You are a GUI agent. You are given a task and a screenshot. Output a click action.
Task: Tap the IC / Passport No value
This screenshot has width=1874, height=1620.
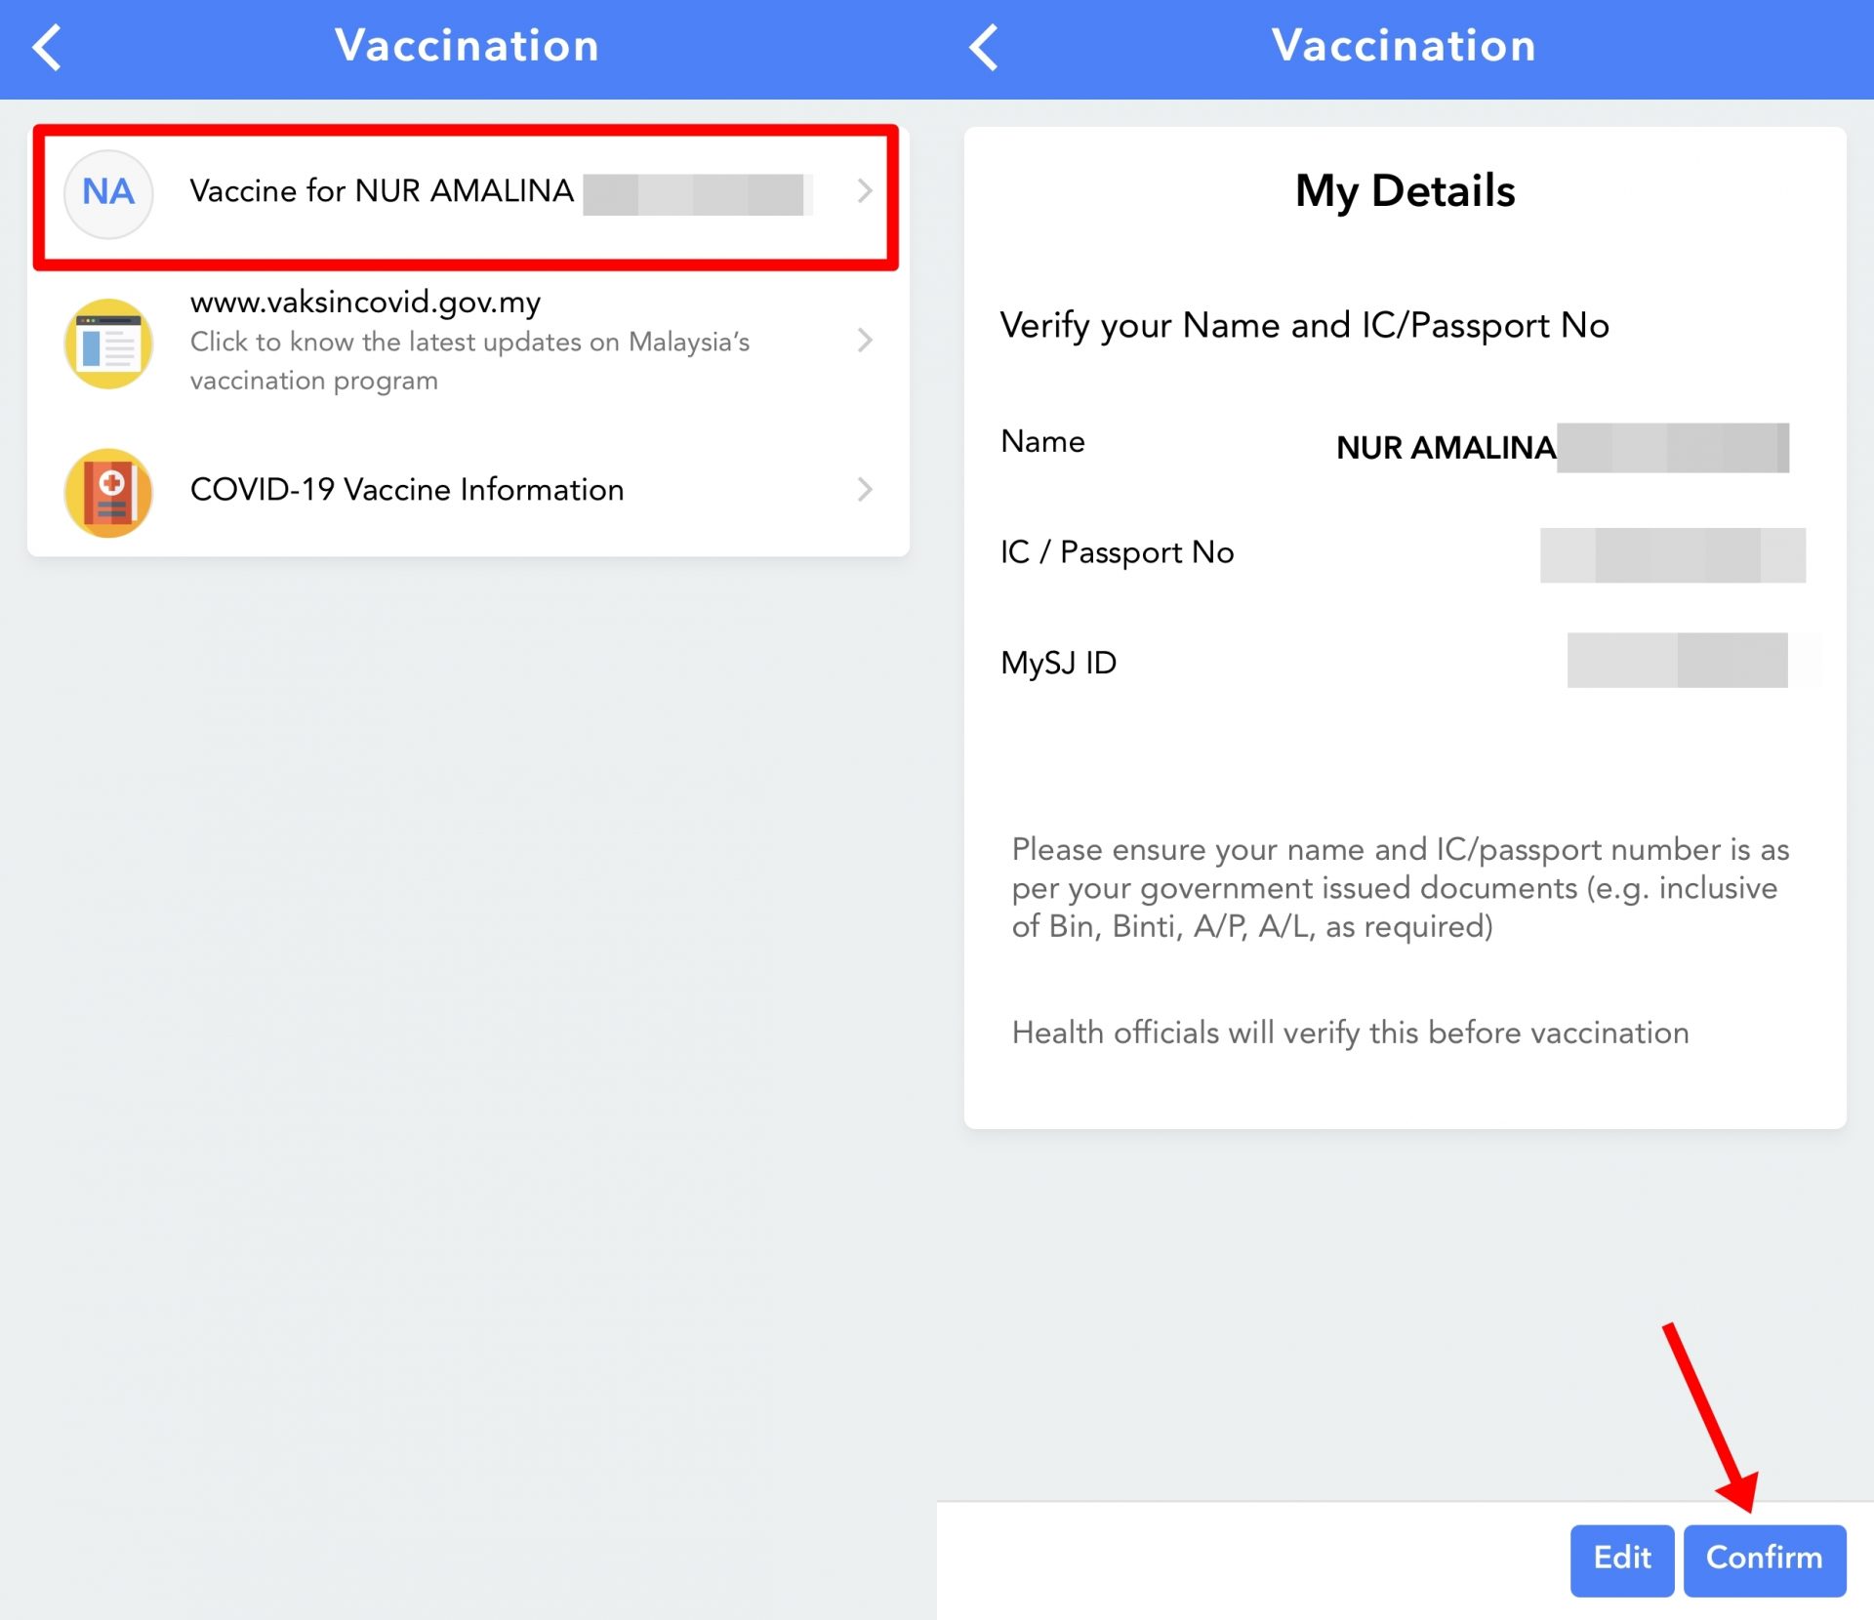pyautogui.click(x=1672, y=554)
